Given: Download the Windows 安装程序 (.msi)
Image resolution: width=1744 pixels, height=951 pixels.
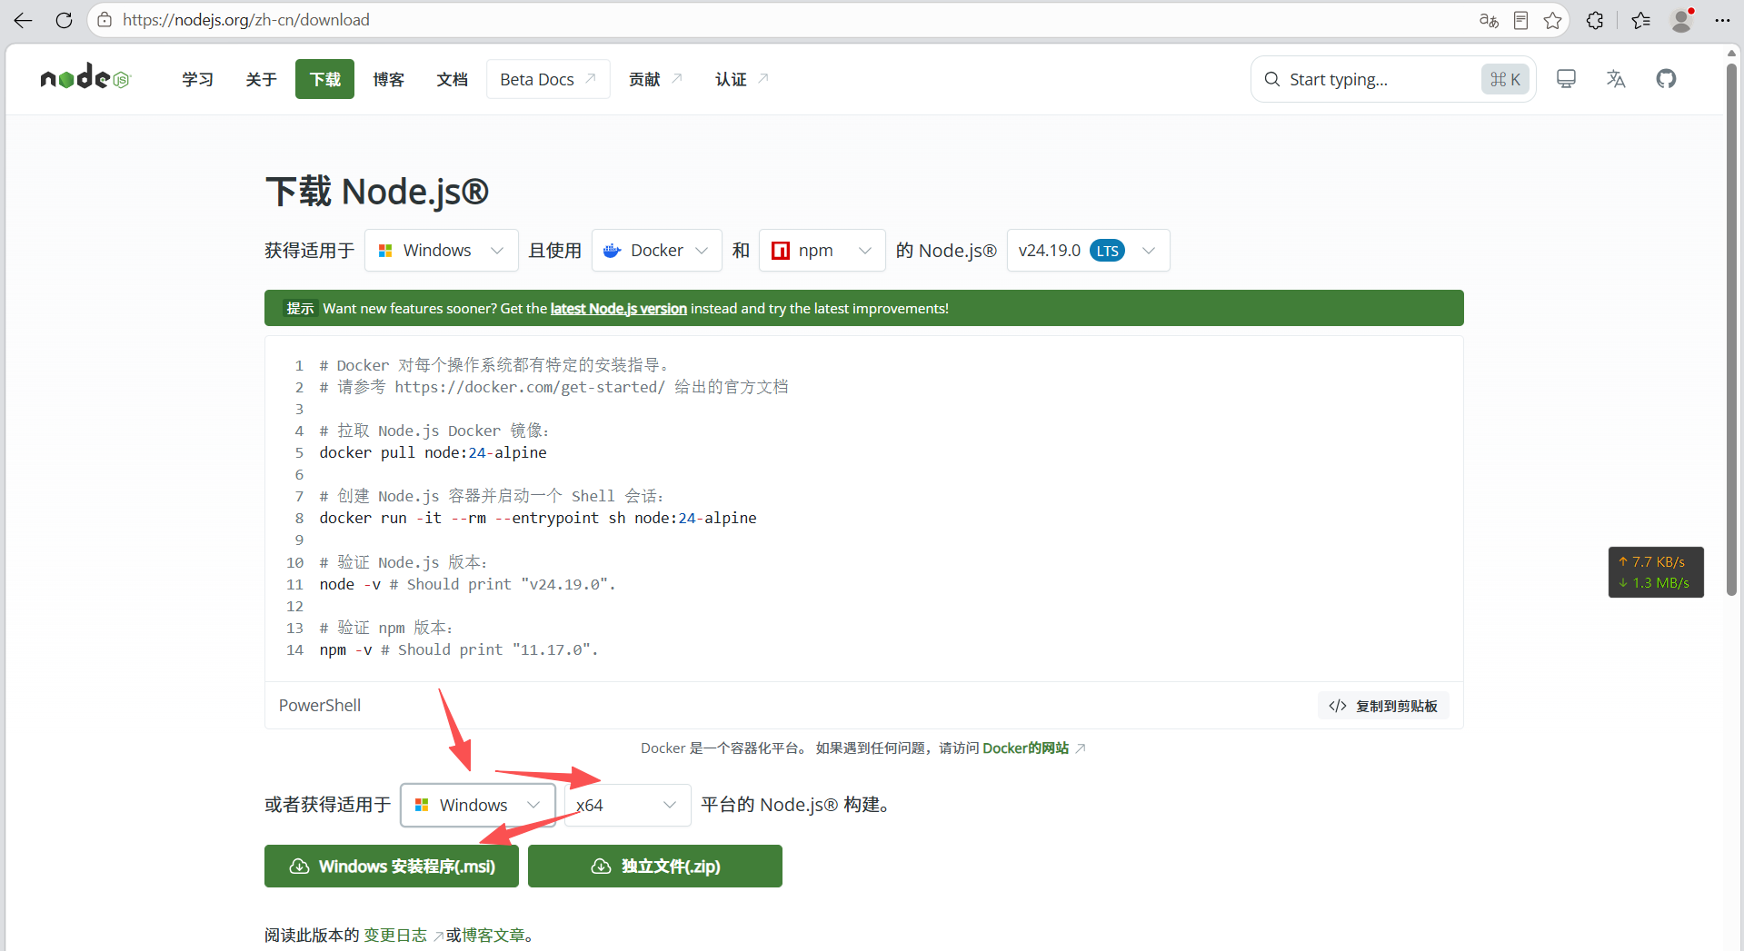Looking at the screenshot, I should [391, 866].
